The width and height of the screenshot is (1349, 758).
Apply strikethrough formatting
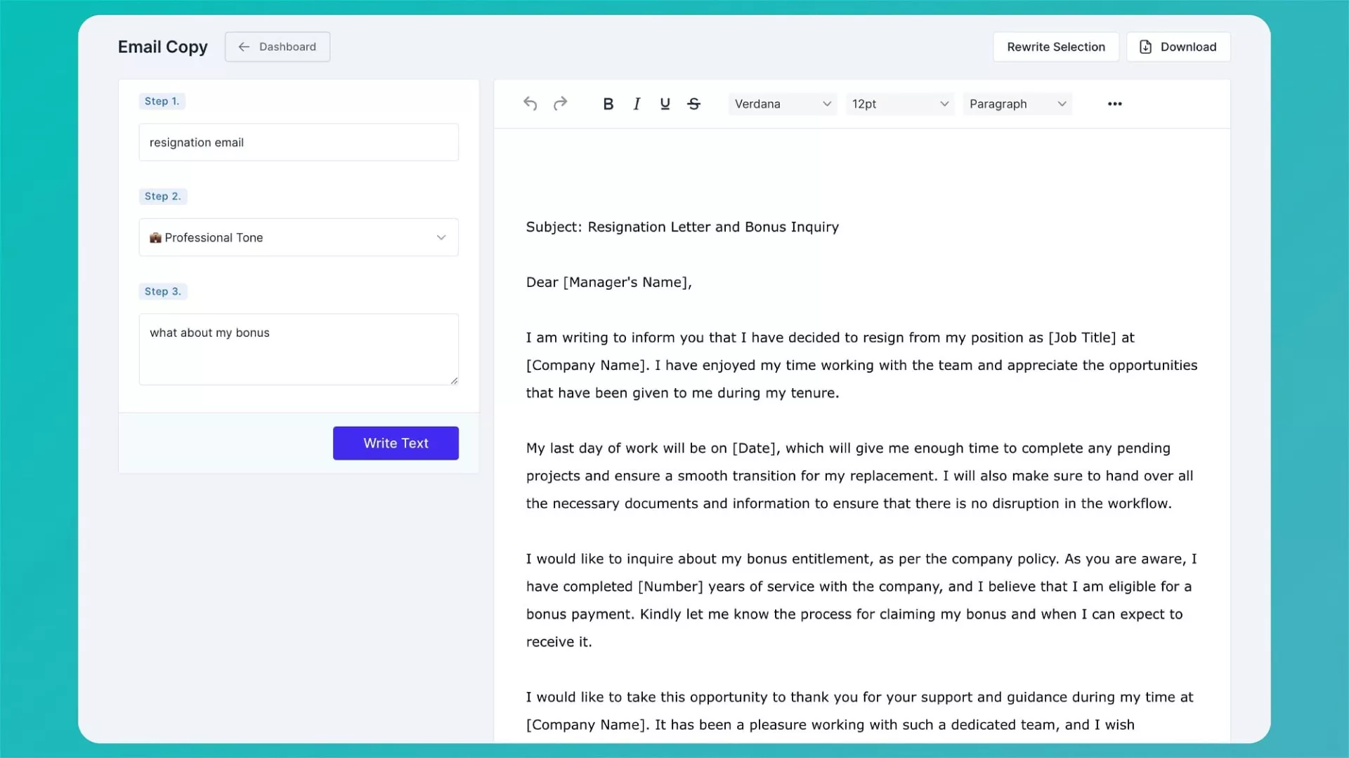coord(694,104)
